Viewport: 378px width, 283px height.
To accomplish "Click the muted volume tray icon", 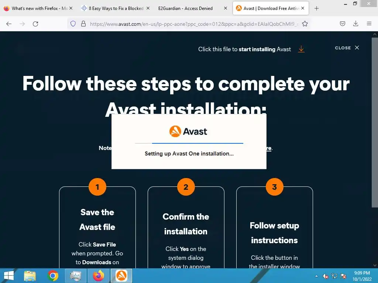I will pos(326,276).
